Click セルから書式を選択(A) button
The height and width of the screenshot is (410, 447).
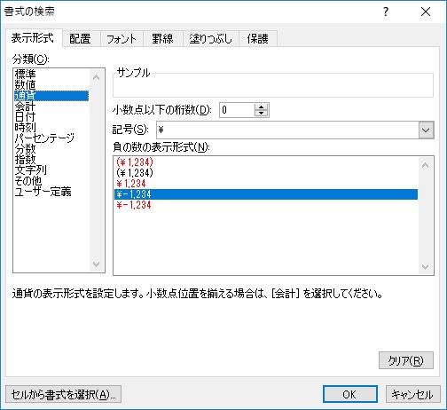point(63,394)
